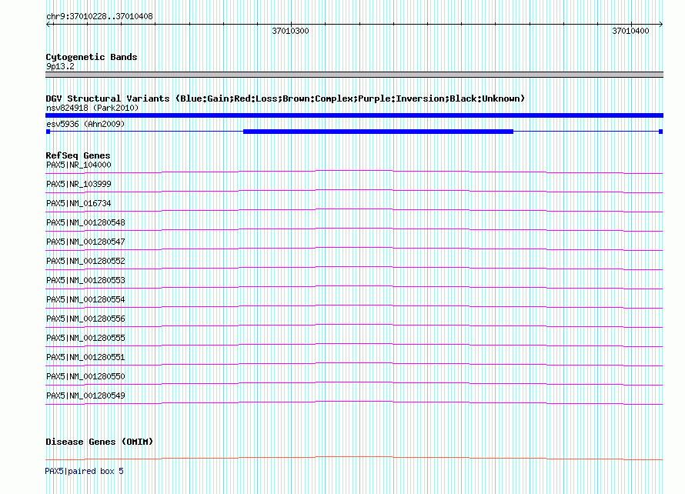Select the Cytogenetic Bands track heading
This screenshot has width=685, height=494.
[x=92, y=57]
